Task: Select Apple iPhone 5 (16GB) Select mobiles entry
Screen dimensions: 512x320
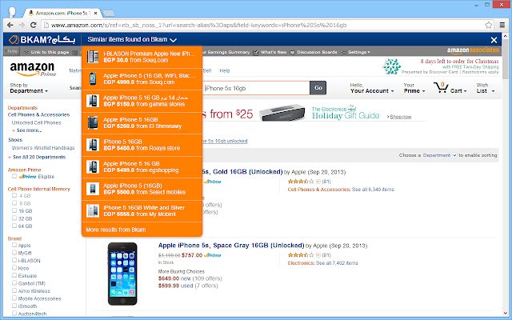Action: [142, 189]
